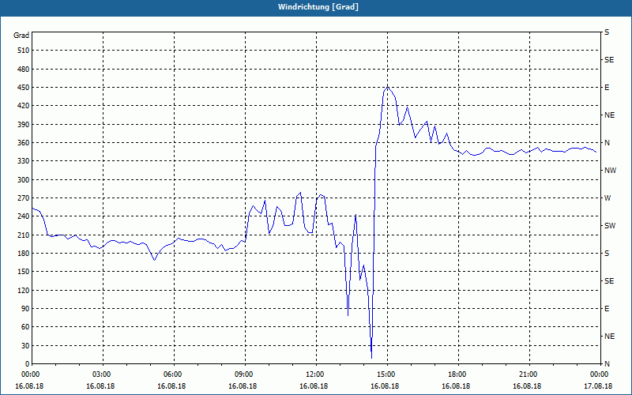
Task: Click the N compass label beside the 360 line
Action: pyautogui.click(x=607, y=143)
